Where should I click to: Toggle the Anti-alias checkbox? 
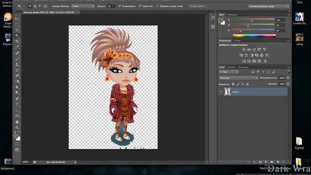120,6
